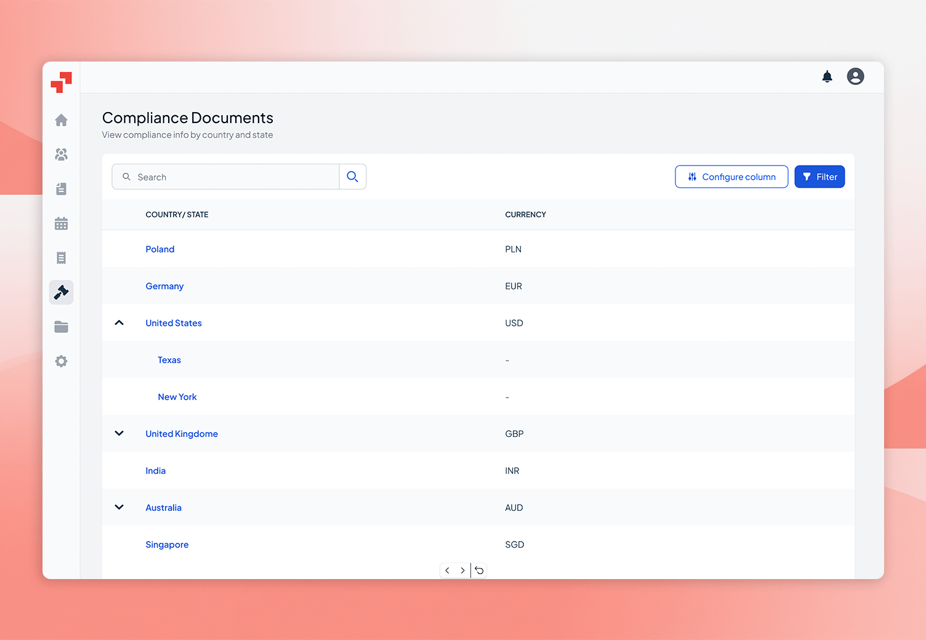
Task: Open the home icon in sidebar
Action: [x=61, y=120]
